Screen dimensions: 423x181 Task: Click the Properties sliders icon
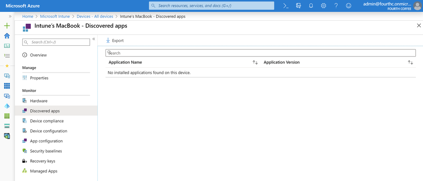[25, 78]
